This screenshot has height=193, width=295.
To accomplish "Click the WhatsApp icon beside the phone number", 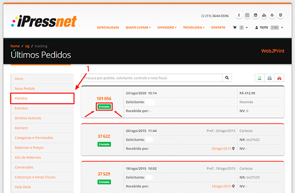I will 203,16.
